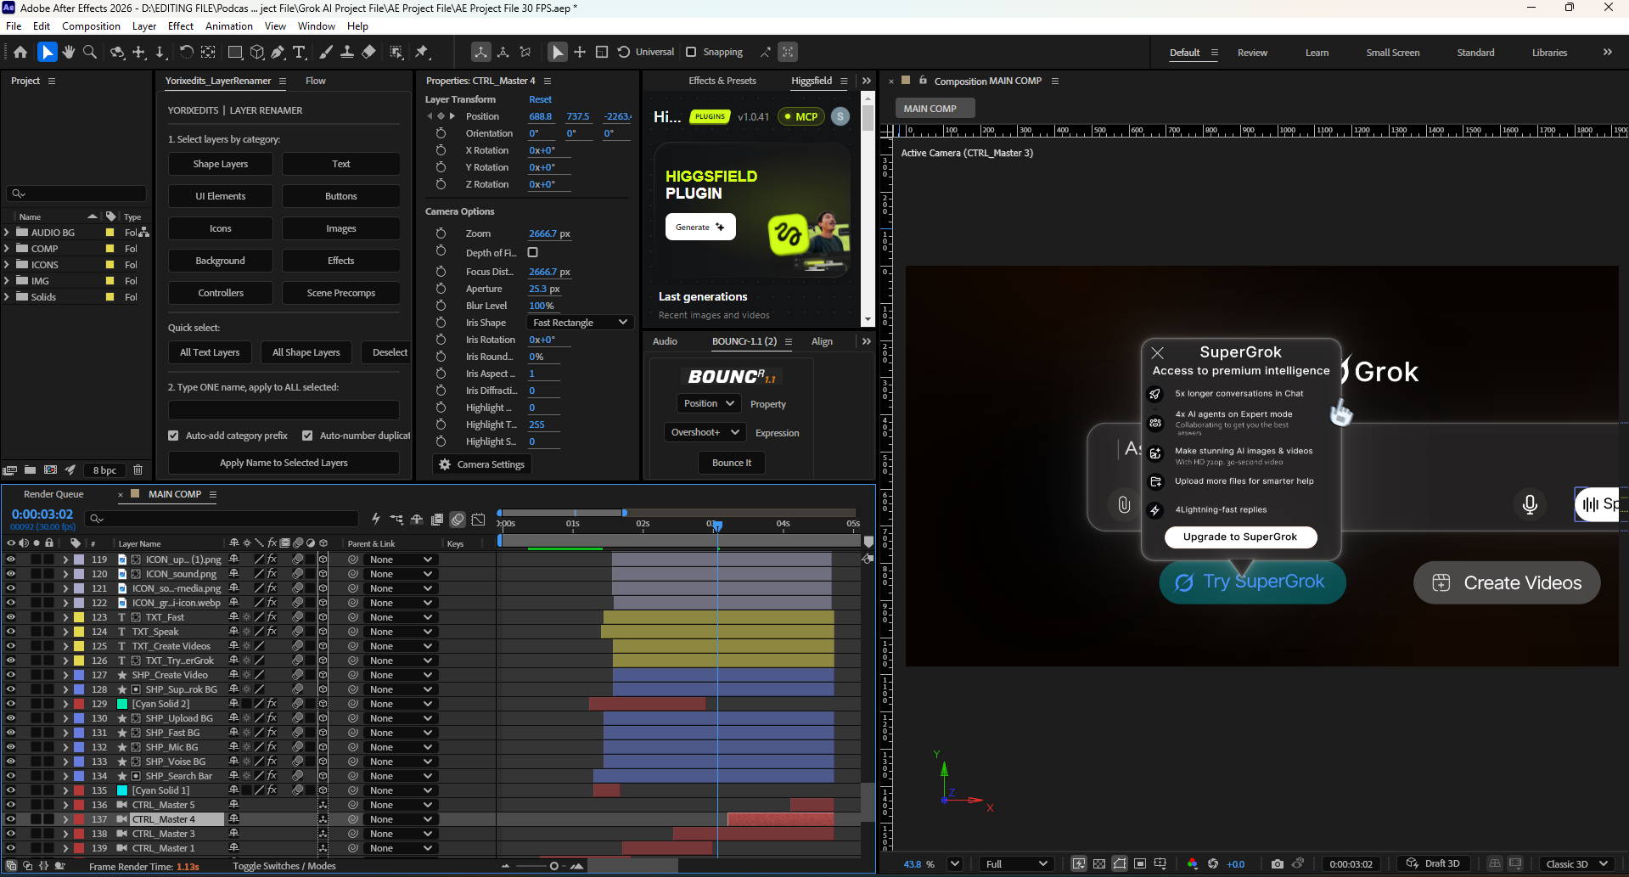Click the microphone icon in composition viewer
The image size is (1629, 877).
pos(1530,504)
